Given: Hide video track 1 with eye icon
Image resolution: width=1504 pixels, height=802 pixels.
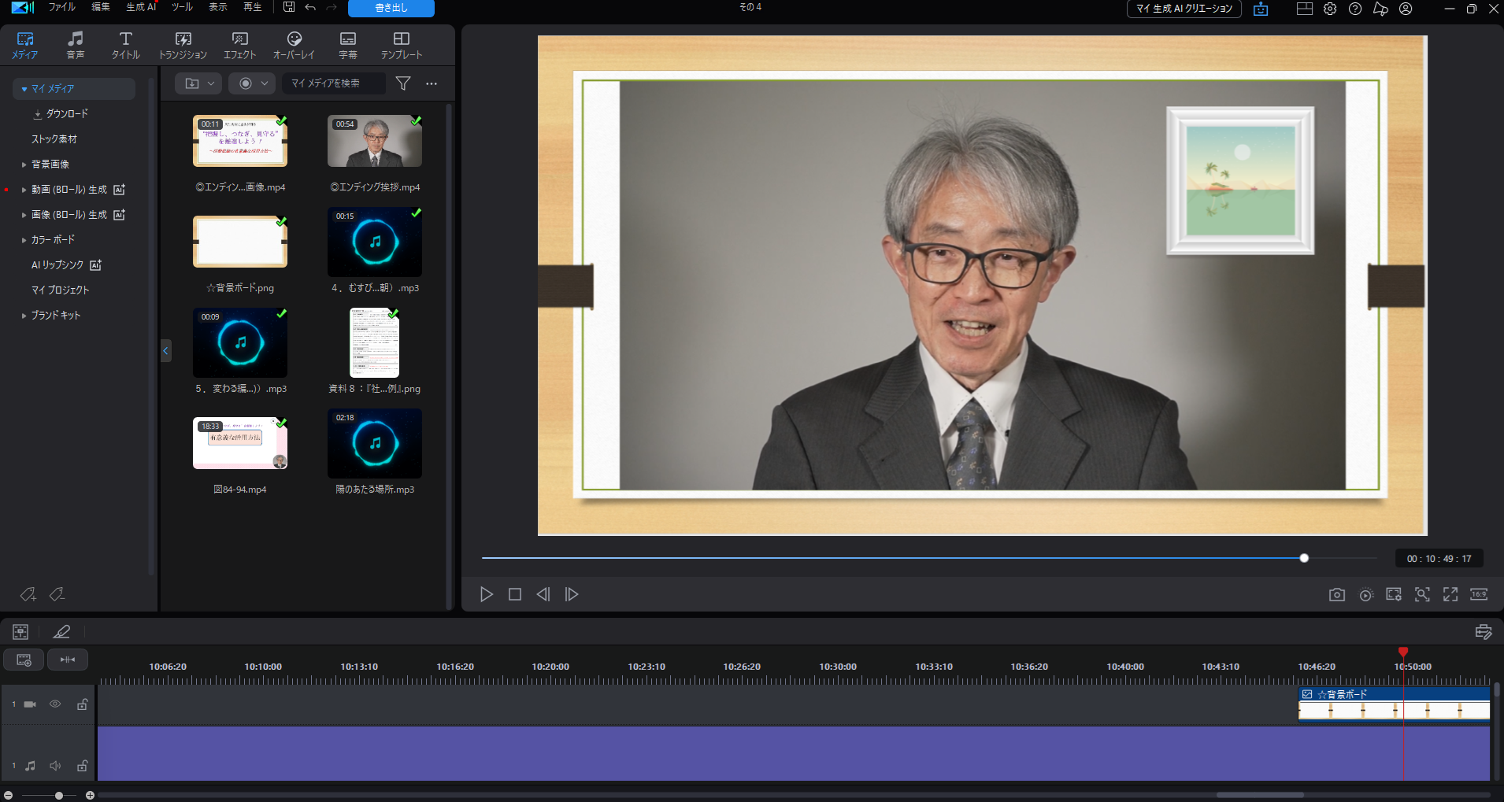Looking at the screenshot, I should tap(55, 704).
